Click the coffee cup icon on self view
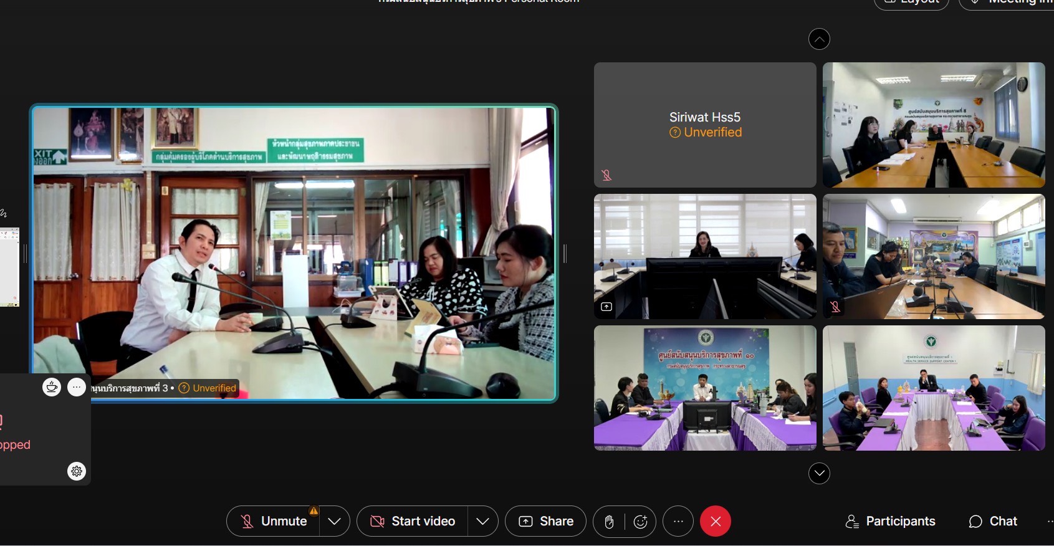This screenshot has height=546, width=1054. (x=52, y=387)
